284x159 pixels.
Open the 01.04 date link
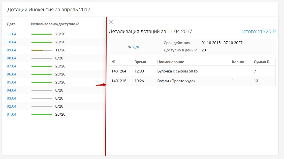pyautogui.click(x=12, y=114)
